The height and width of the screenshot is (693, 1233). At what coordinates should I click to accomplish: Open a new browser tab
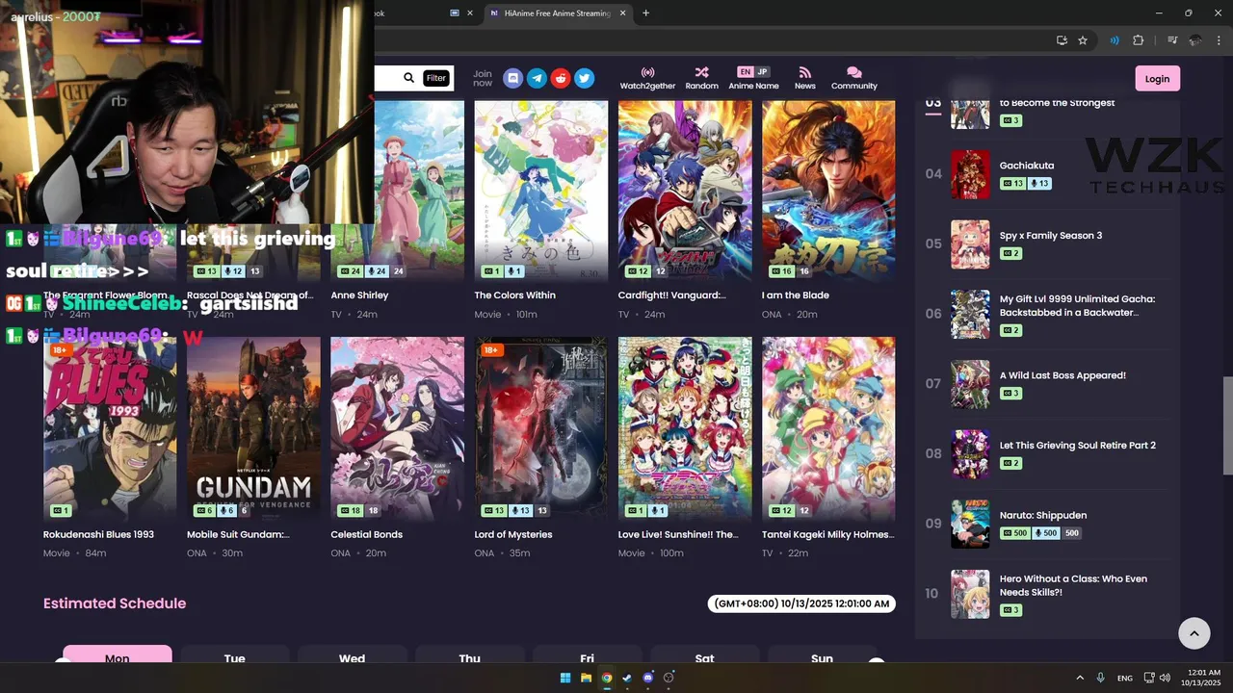(x=645, y=13)
